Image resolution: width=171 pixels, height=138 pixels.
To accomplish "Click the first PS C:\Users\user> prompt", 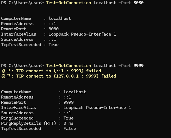I will pyautogui.click(x=22, y=3).
